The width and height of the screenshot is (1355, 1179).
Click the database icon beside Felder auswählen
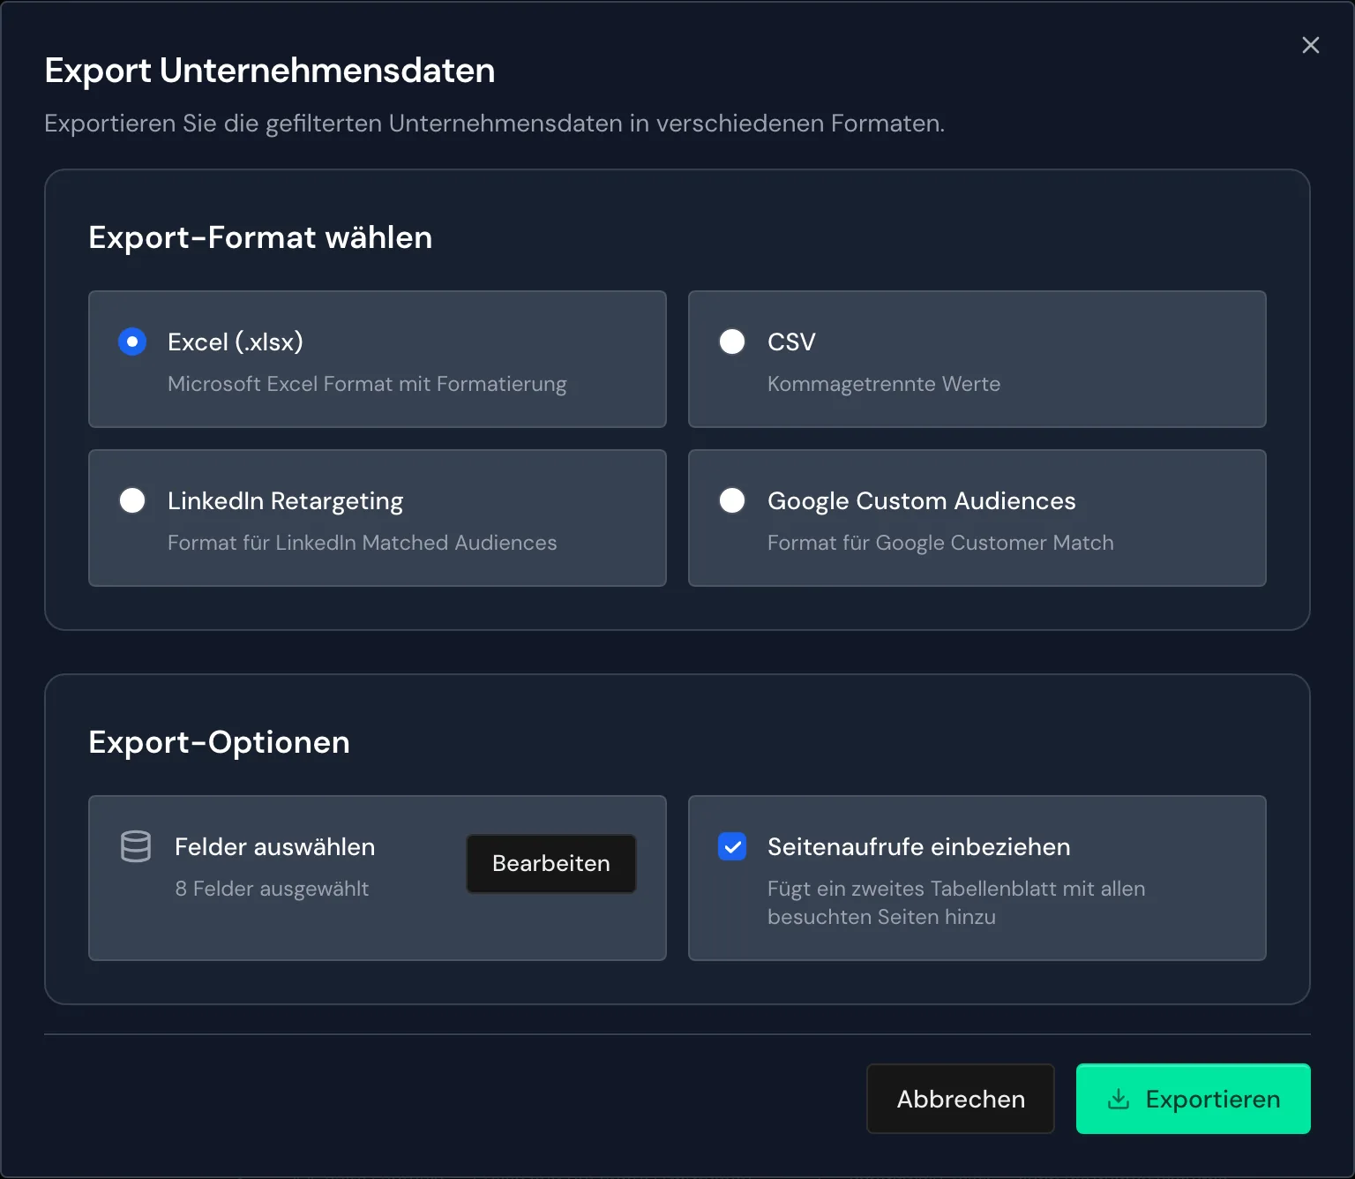(x=136, y=846)
